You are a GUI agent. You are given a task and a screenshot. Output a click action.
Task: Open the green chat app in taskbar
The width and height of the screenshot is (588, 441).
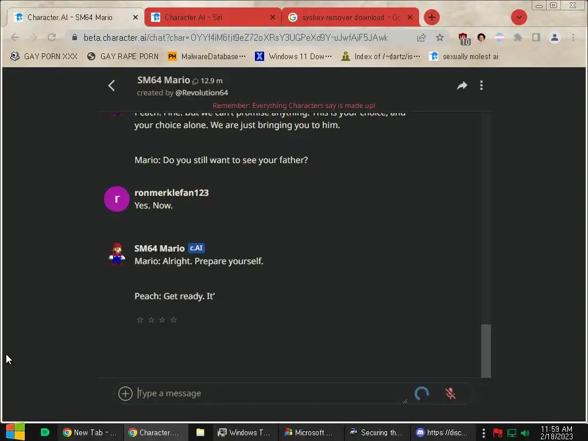(45, 432)
